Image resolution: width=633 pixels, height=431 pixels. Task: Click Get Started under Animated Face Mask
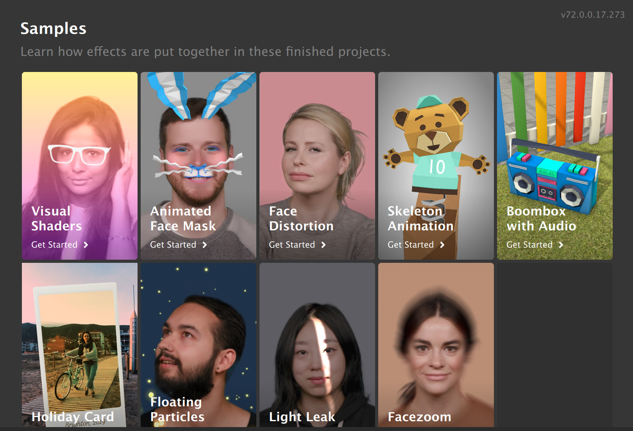tap(173, 244)
